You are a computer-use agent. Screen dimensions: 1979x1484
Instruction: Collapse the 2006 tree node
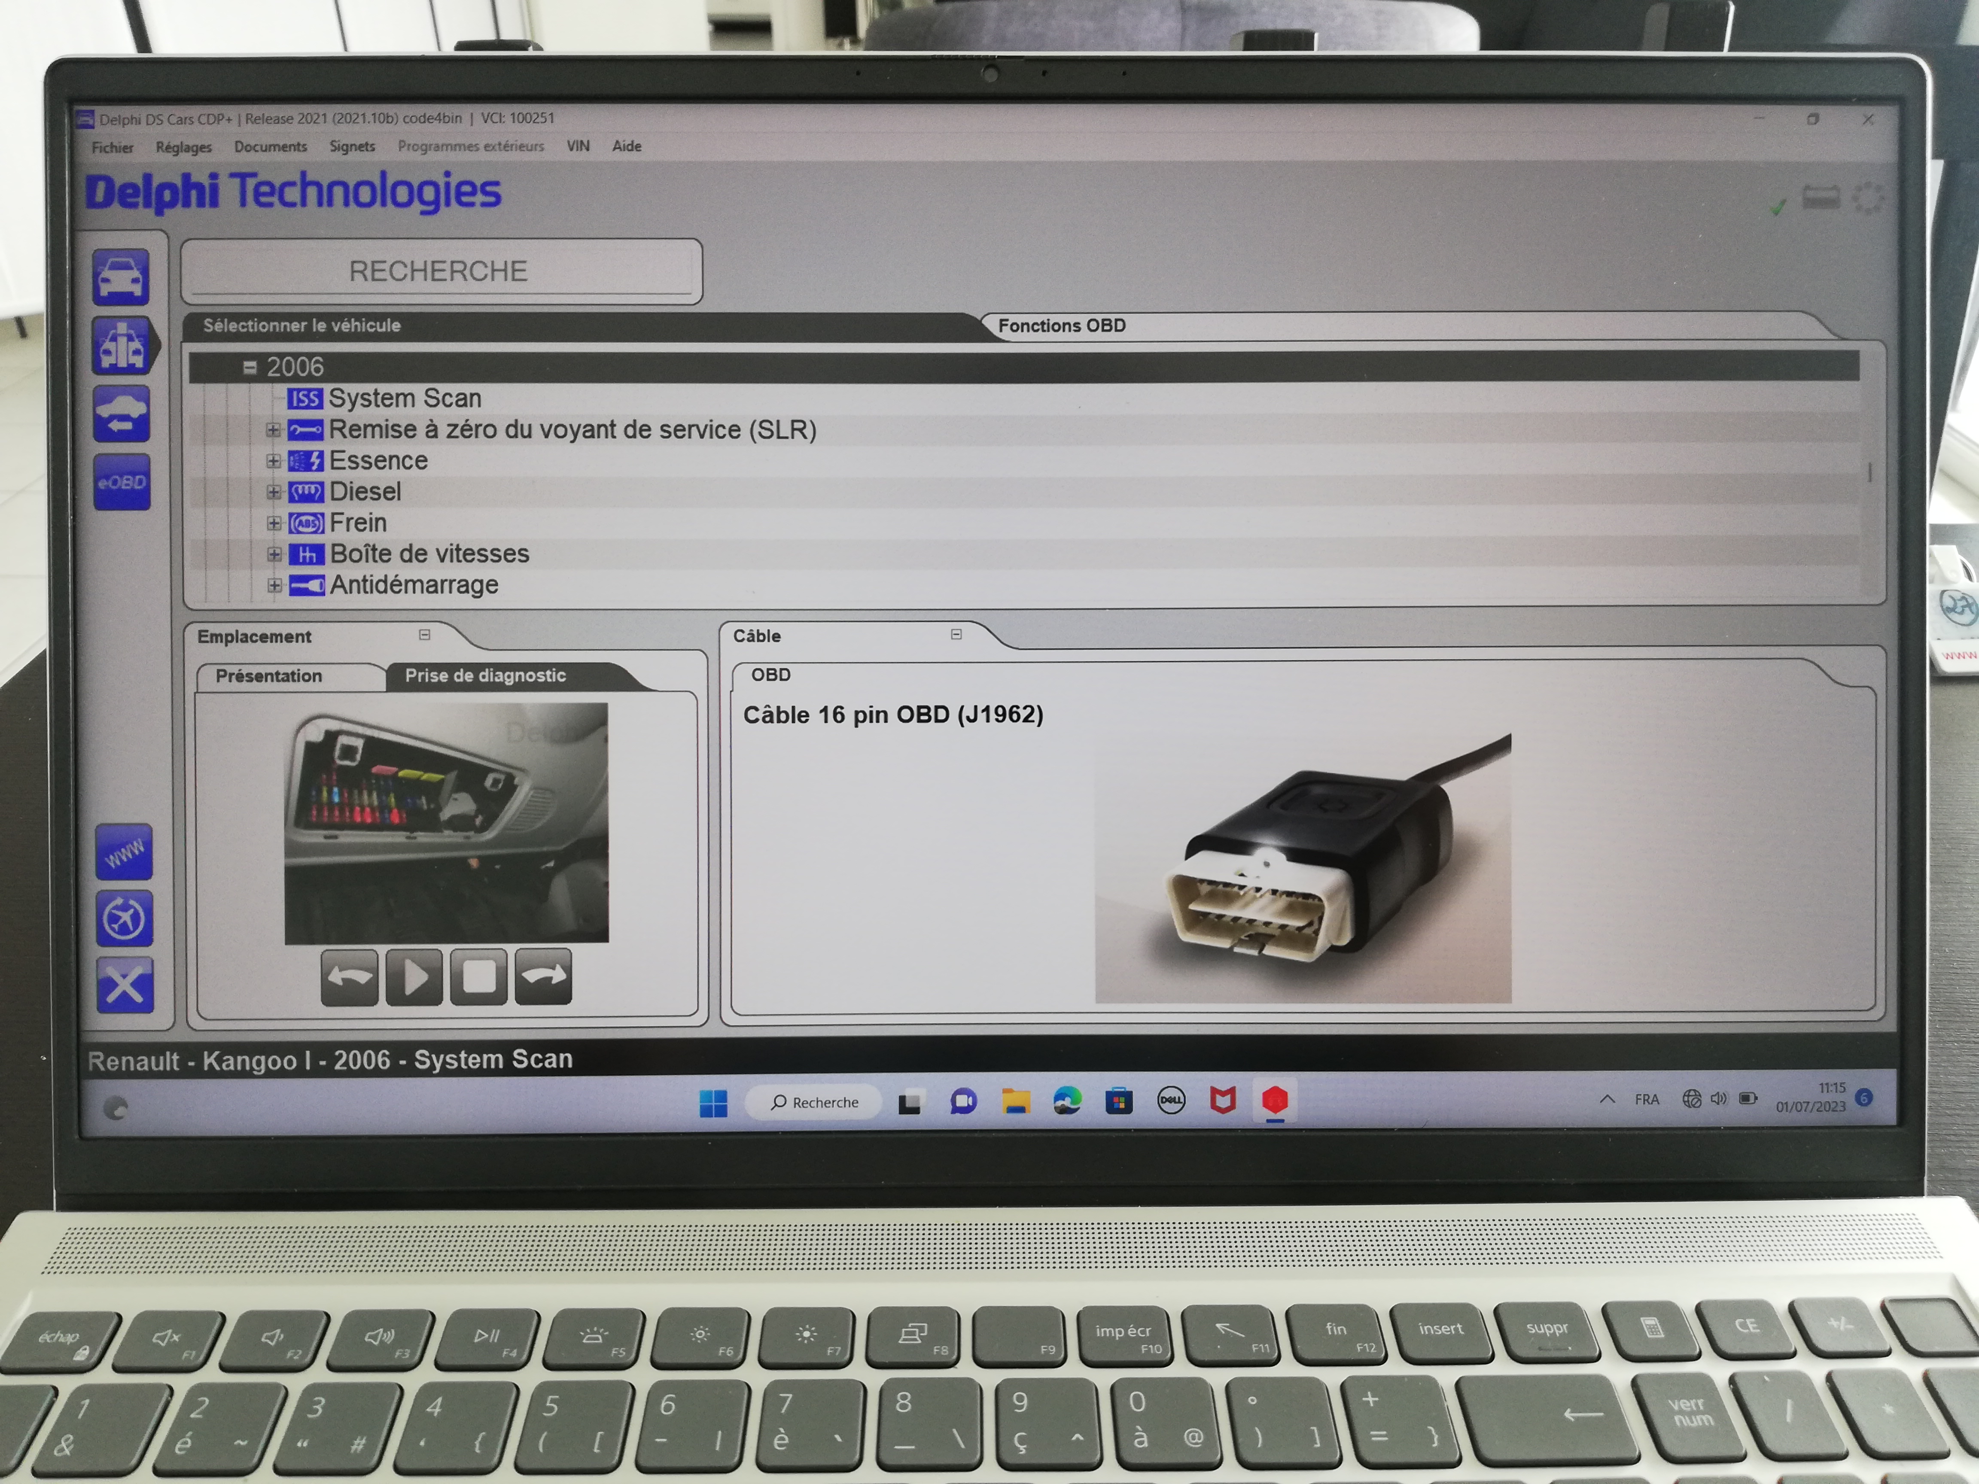coord(250,368)
